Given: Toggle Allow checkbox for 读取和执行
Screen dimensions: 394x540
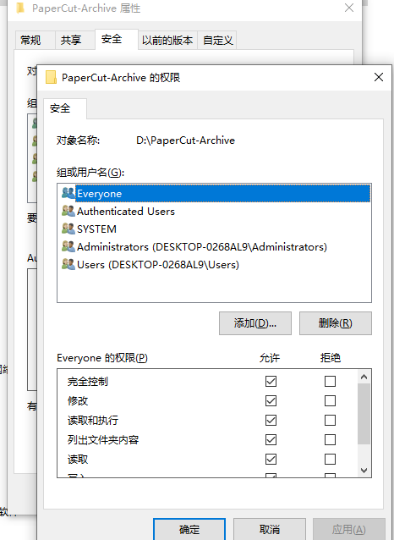Looking at the screenshot, I should (271, 420).
